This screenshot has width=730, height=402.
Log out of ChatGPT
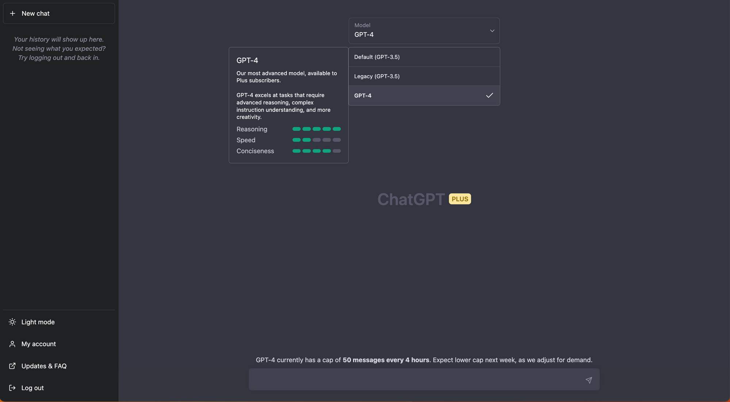32,388
